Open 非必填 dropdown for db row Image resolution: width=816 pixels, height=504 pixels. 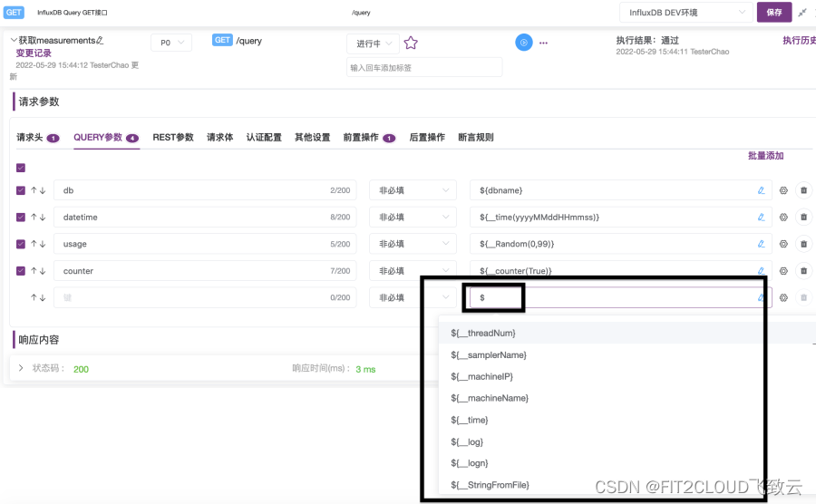[x=413, y=190]
